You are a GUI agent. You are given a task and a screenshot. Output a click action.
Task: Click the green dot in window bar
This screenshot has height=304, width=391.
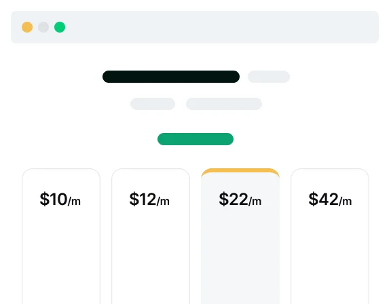[x=60, y=27]
